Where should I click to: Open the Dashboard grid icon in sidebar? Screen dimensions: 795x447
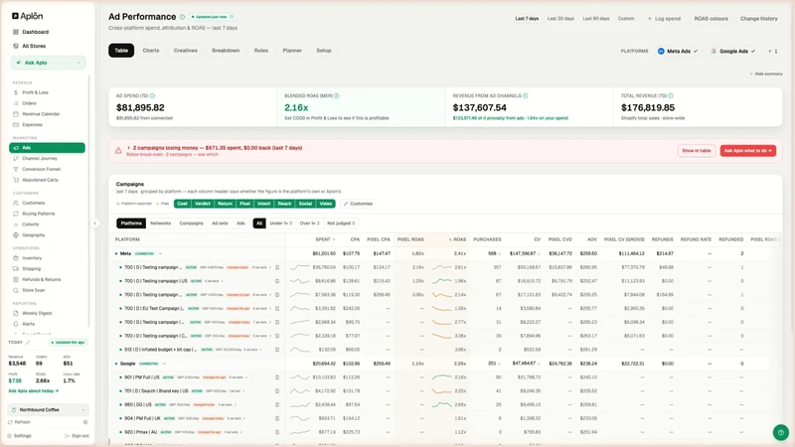pyautogui.click(x=16, y=32)
